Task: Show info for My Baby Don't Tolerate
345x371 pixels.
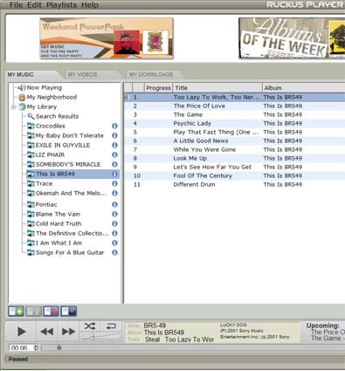Action: [114, 135]
